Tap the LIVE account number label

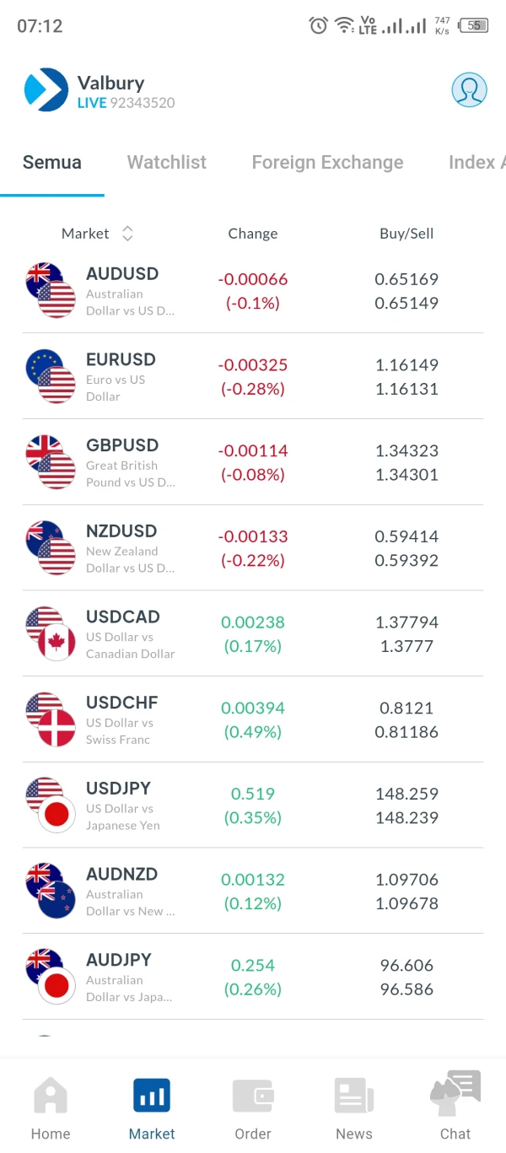(126, 103)
